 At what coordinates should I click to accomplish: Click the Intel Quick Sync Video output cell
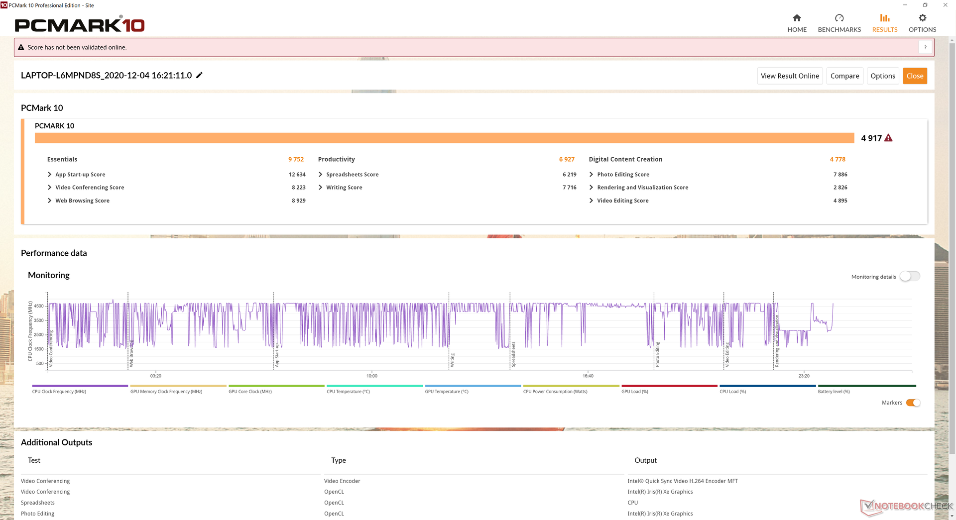(683, 481)
